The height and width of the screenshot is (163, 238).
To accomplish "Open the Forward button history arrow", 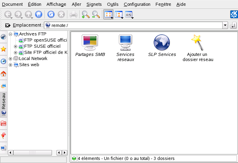I will pos(22,18).
